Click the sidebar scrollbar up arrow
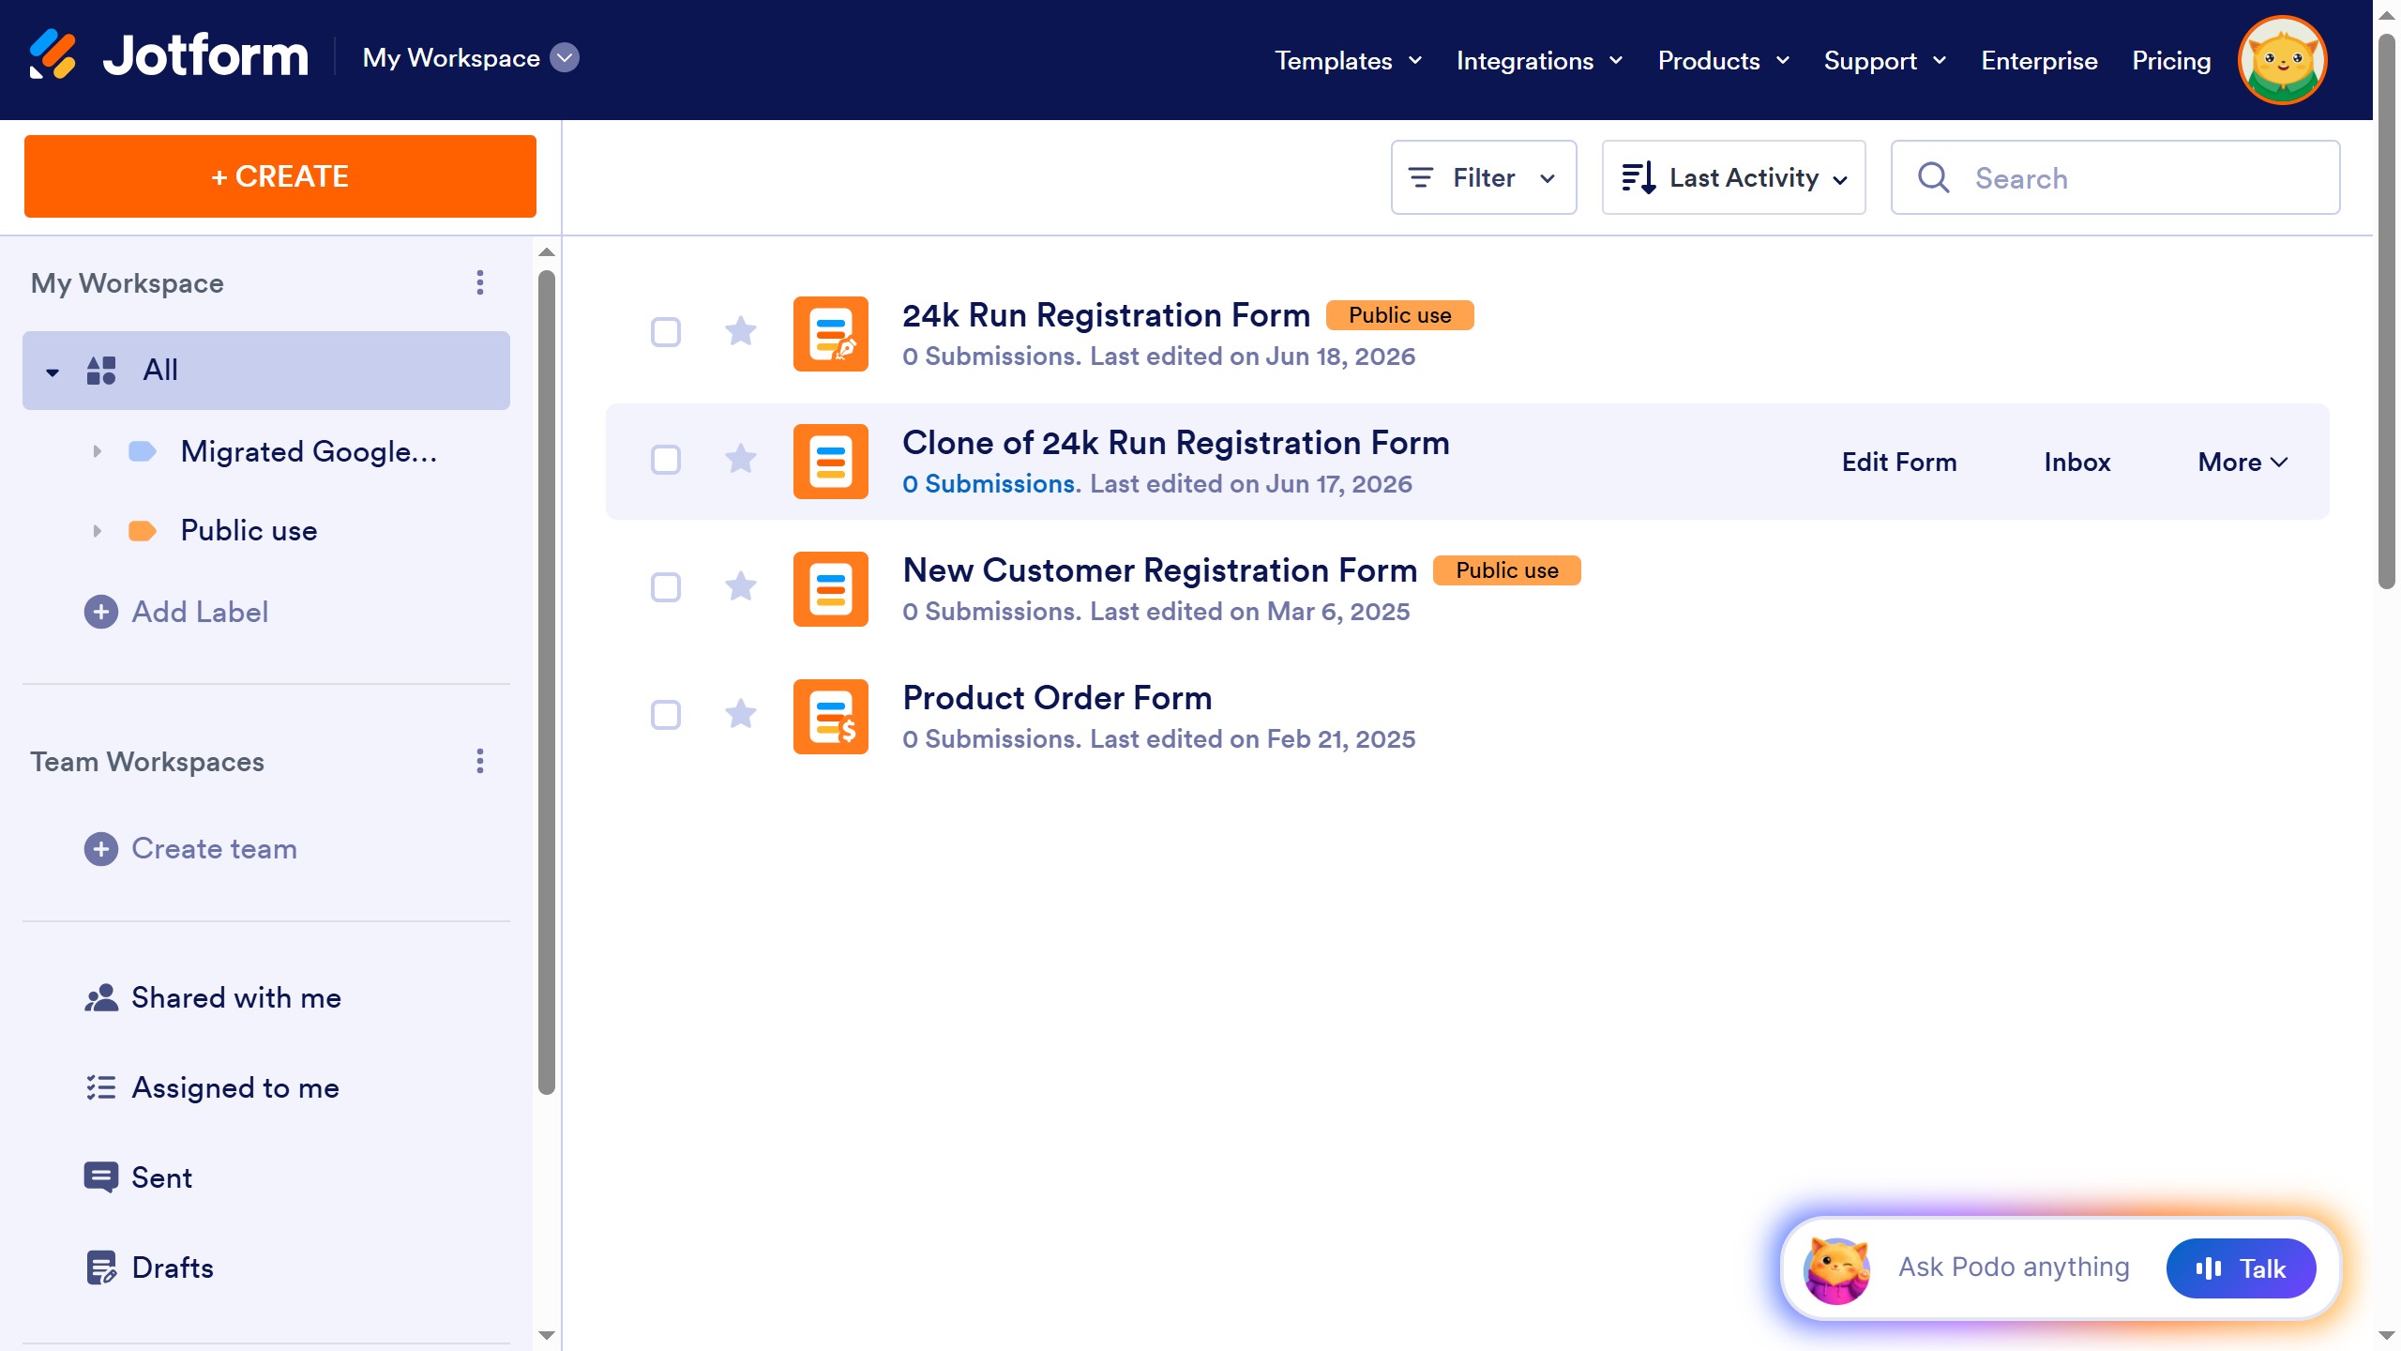This screenshot has height=1351, width=2401. click(x=547, y=252)
